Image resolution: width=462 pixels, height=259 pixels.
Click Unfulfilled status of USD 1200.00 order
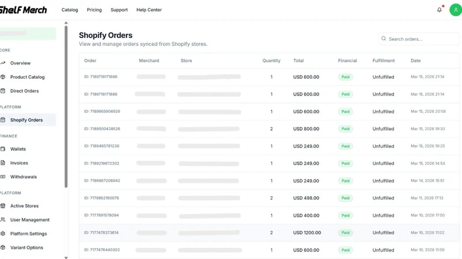(x=383, y=233)
